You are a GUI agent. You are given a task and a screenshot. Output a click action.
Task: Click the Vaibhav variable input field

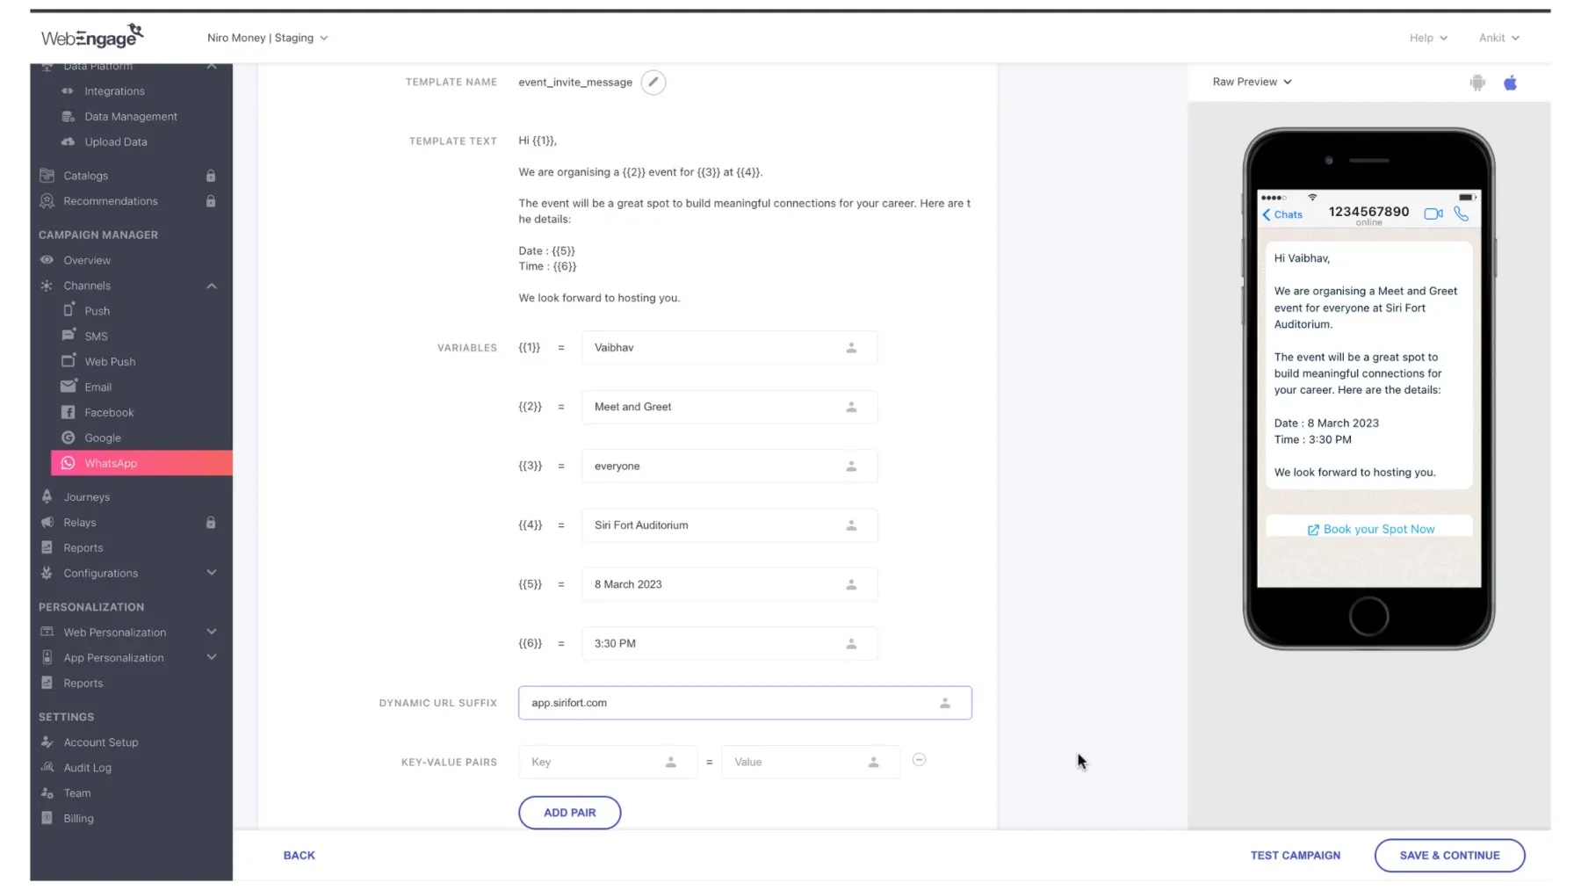click(729, 348)
